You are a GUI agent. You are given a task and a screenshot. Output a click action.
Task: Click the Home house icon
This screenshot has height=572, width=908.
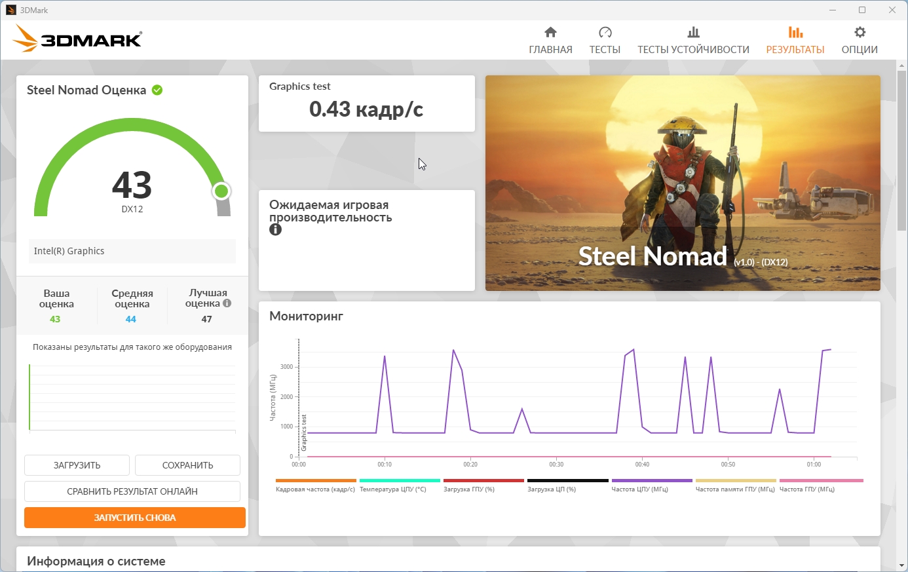tap(550, 32)
